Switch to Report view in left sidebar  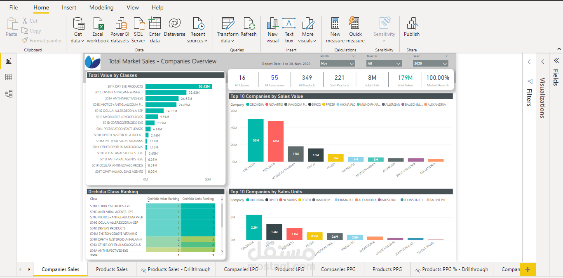9,61
